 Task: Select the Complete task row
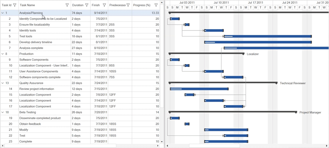coord(80,142)
